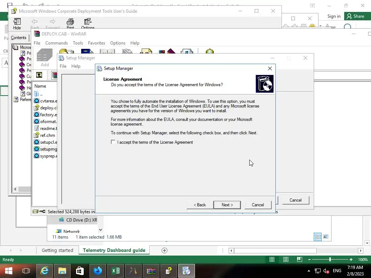Select ref.chm in WinRAR list
This screenshot has height=278, width=371.
(x=45, y=135)
